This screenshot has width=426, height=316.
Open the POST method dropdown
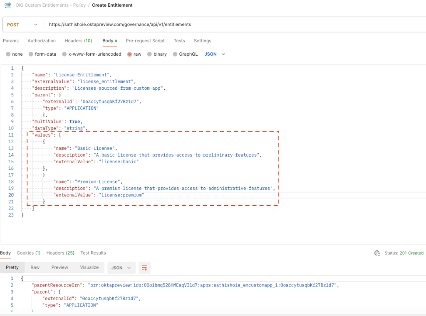(22, 24)
